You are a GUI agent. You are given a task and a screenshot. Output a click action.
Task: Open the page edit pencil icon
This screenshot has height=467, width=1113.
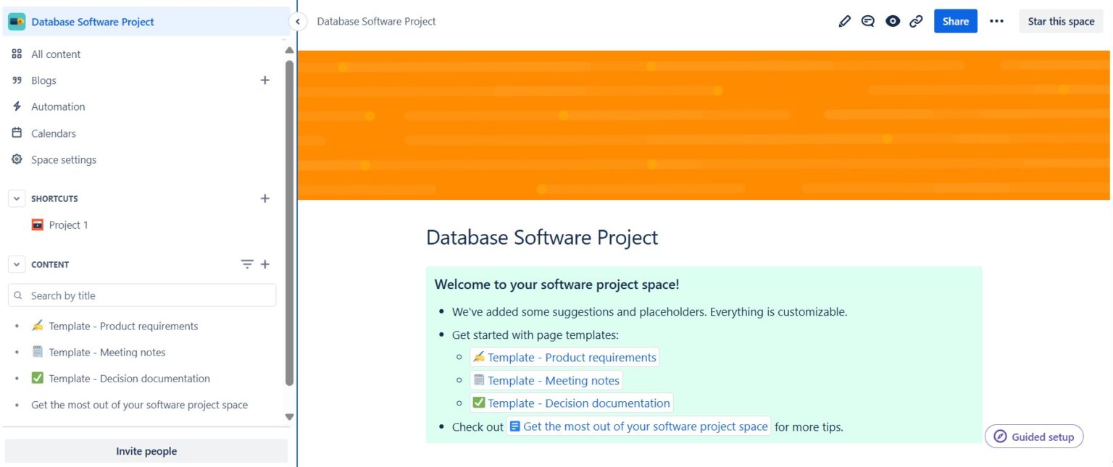pos(844,21)
